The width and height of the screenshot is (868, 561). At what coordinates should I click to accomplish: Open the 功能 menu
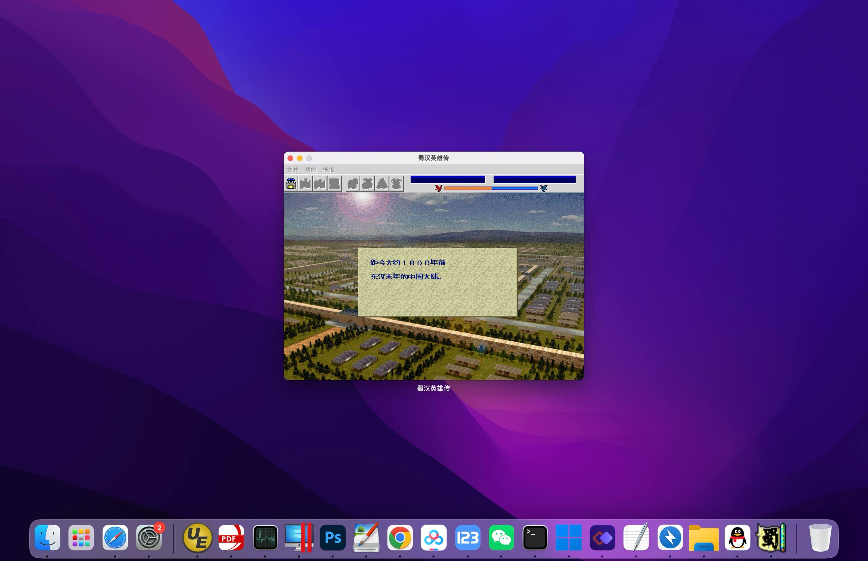tap(311, 170)
